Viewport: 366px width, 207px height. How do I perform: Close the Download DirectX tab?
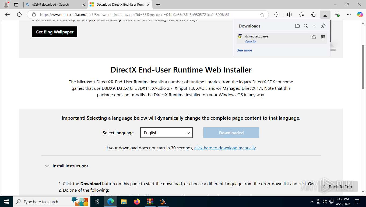[148, 5]
